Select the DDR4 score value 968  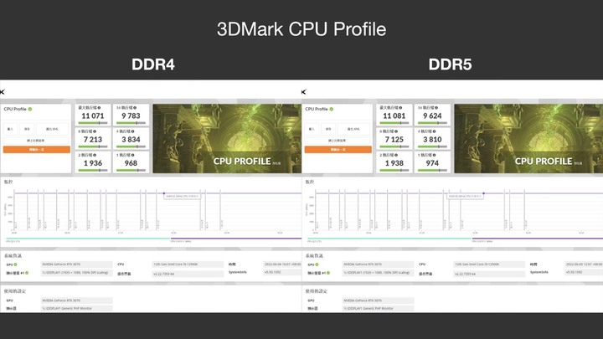click(x=131, y=163)
